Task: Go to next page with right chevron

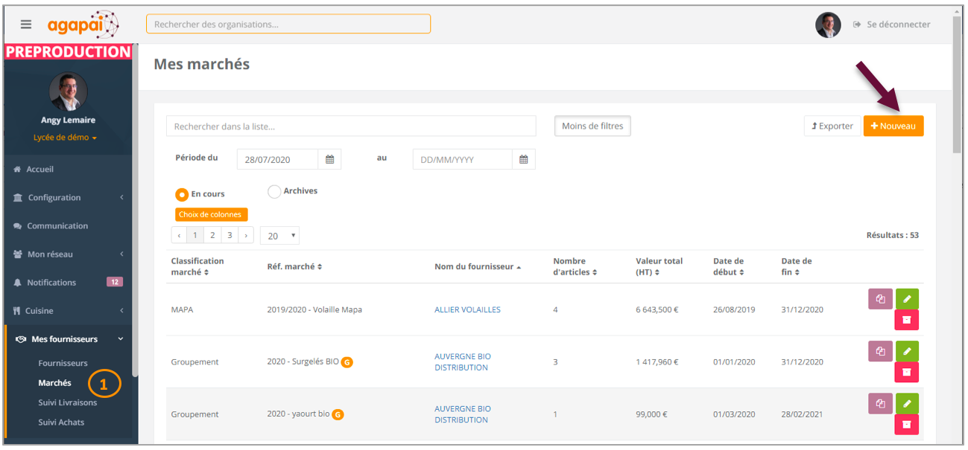Action: pos(246,236)
